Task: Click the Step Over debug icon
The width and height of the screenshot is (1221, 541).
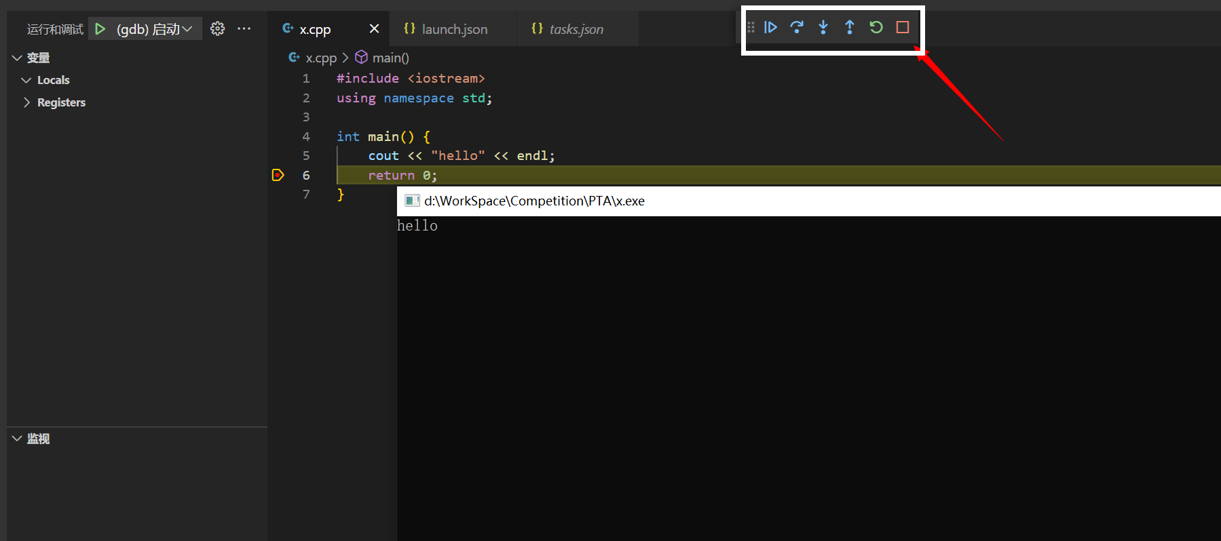Action: (797, 27)
